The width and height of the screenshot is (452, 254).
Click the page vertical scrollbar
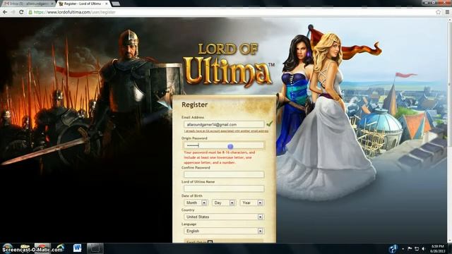[450, 130]
